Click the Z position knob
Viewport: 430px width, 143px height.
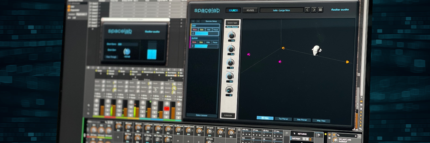coord(230,62)
